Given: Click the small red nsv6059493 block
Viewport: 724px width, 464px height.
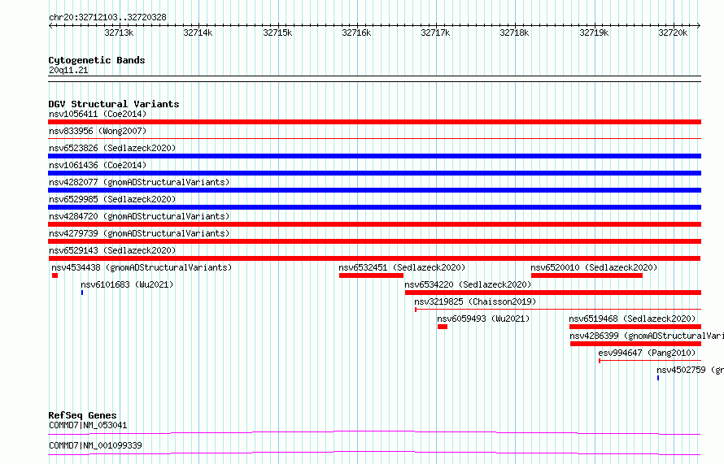Looking at the screenshot, I should coord(443,327).
